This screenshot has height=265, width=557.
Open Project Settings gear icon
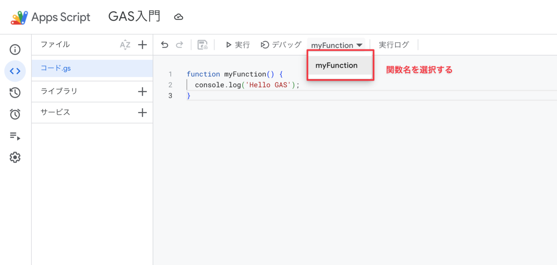coord(15,157)
